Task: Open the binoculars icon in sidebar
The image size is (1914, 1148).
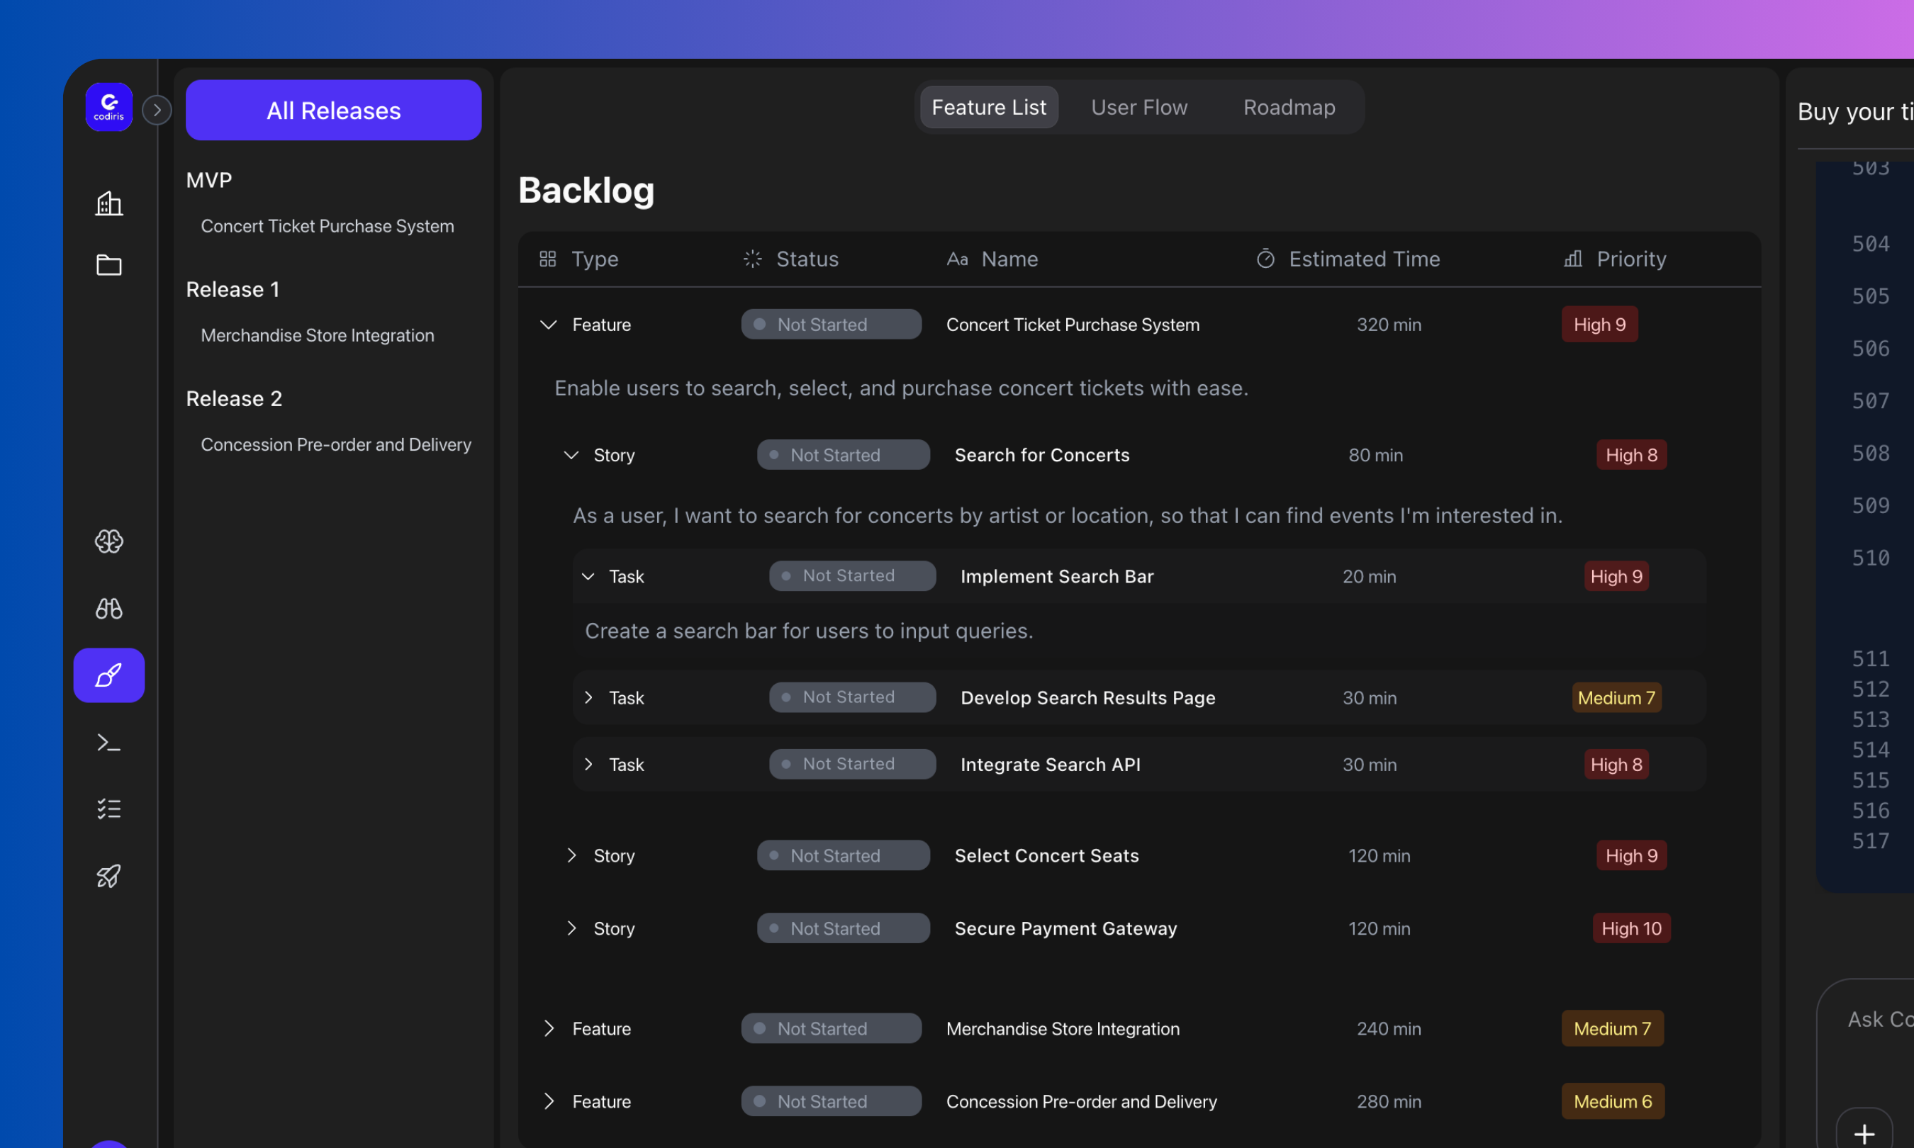Action: pos(108,609)
